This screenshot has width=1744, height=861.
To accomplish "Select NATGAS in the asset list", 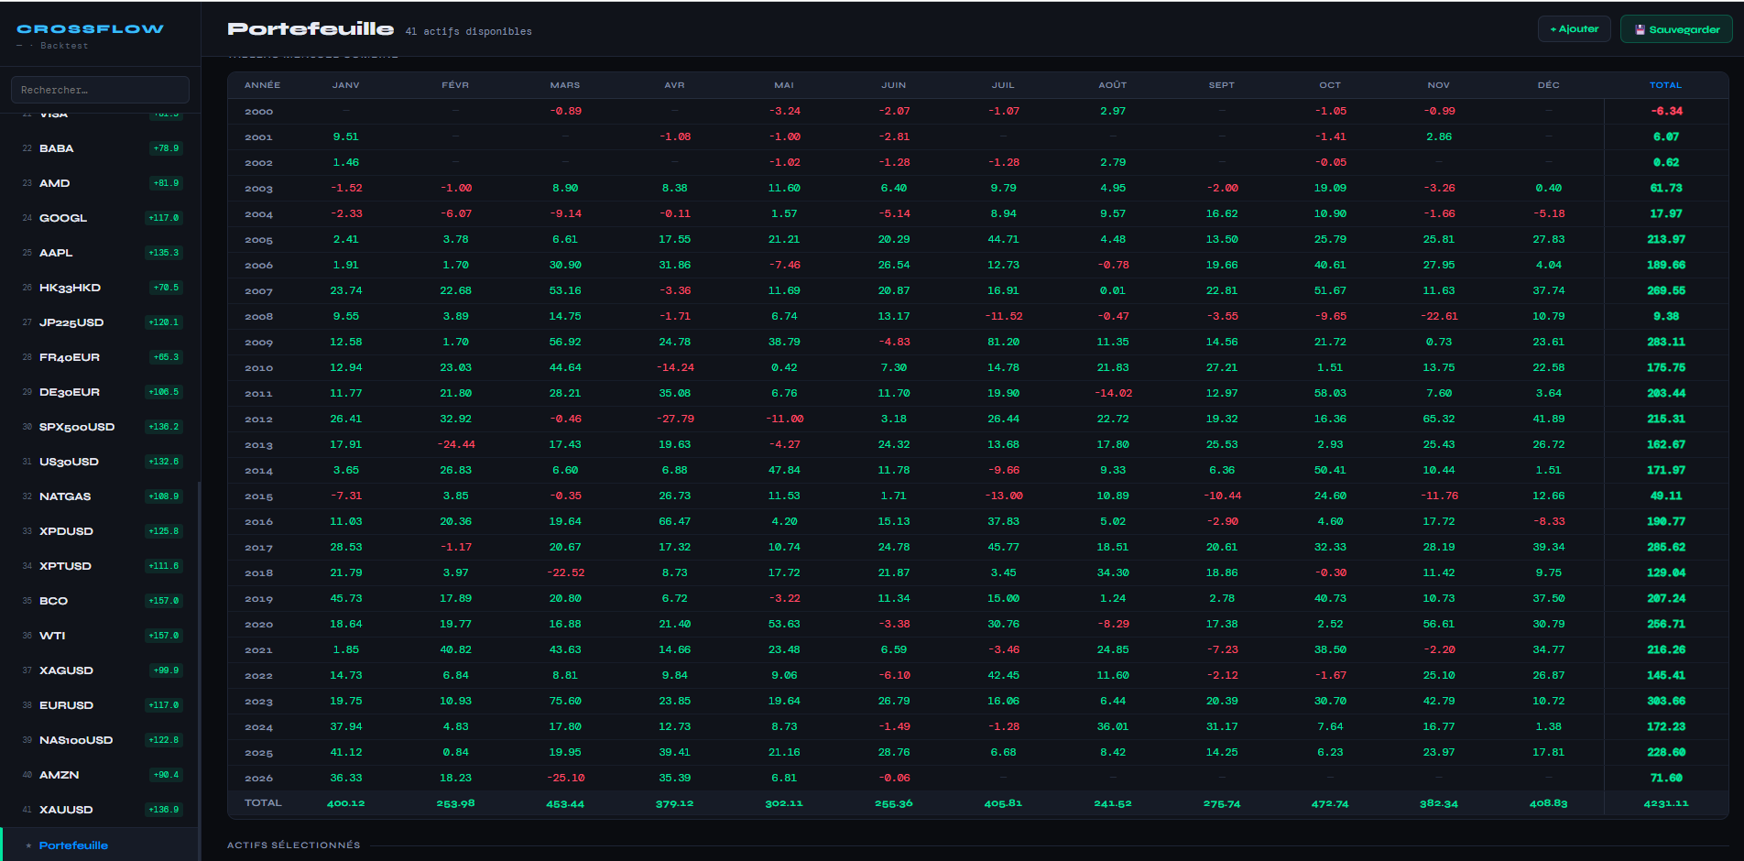I will 100,496.
